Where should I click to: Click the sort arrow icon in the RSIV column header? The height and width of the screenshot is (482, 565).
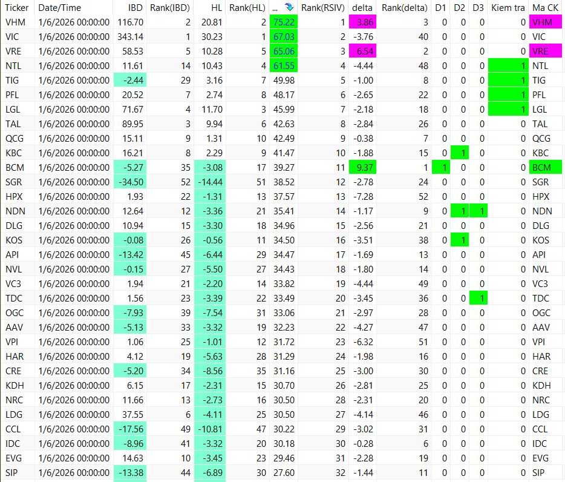(289, 7)
